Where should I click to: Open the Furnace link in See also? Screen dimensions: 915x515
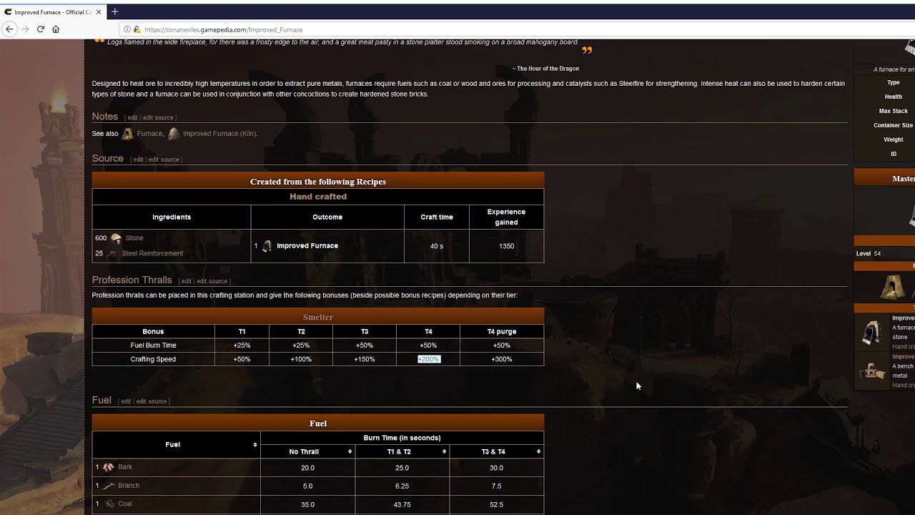[149, 134]
